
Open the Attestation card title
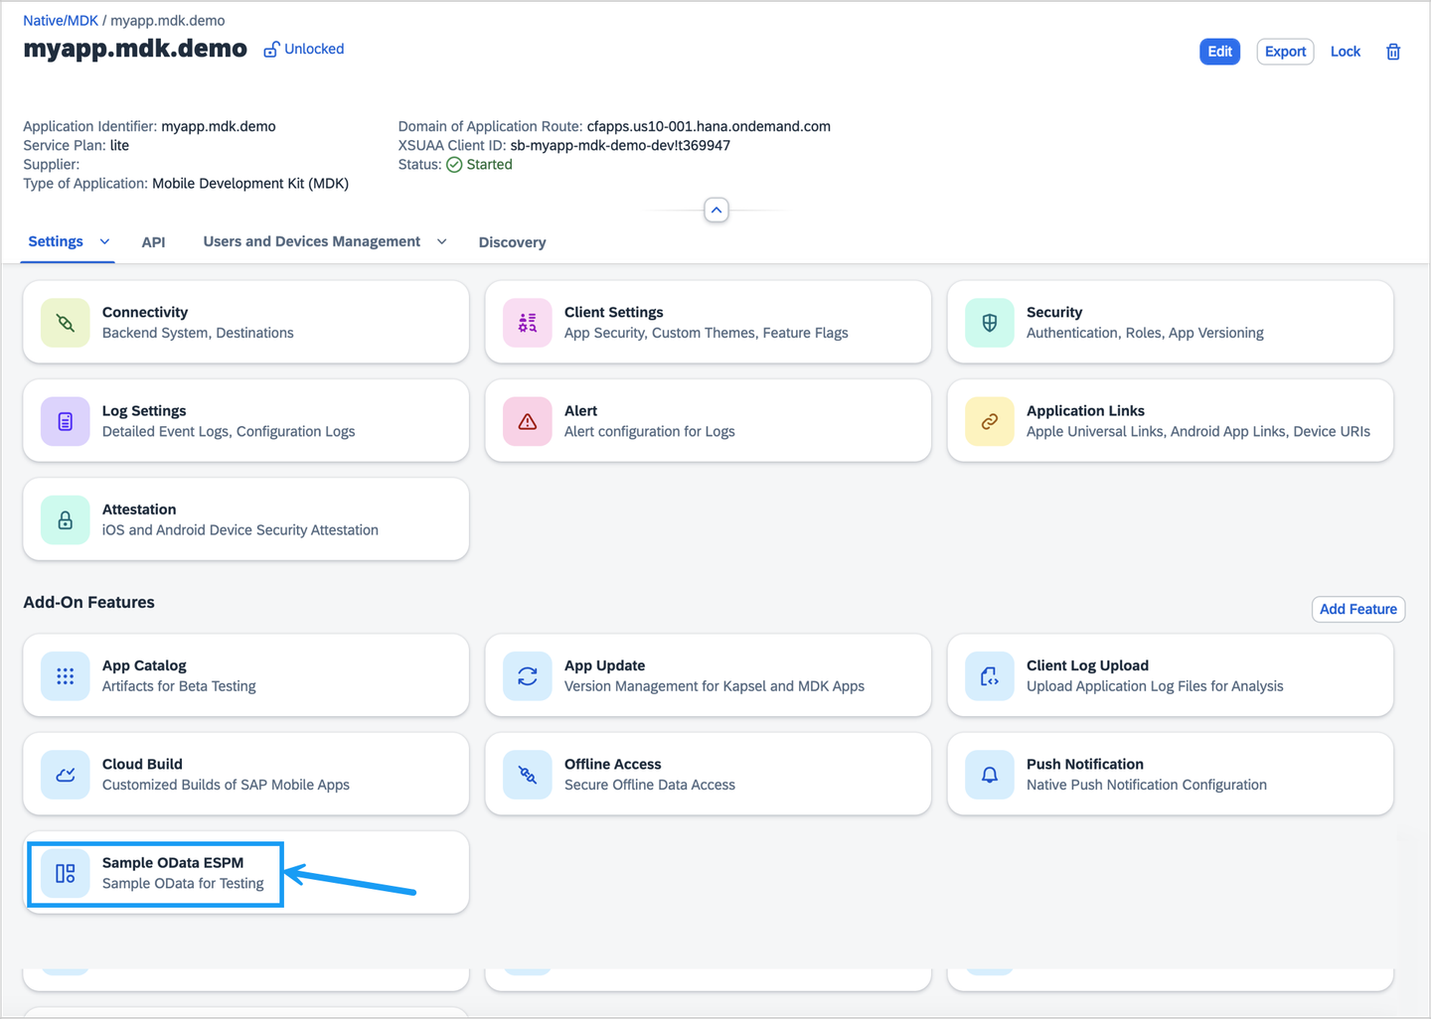139,509
